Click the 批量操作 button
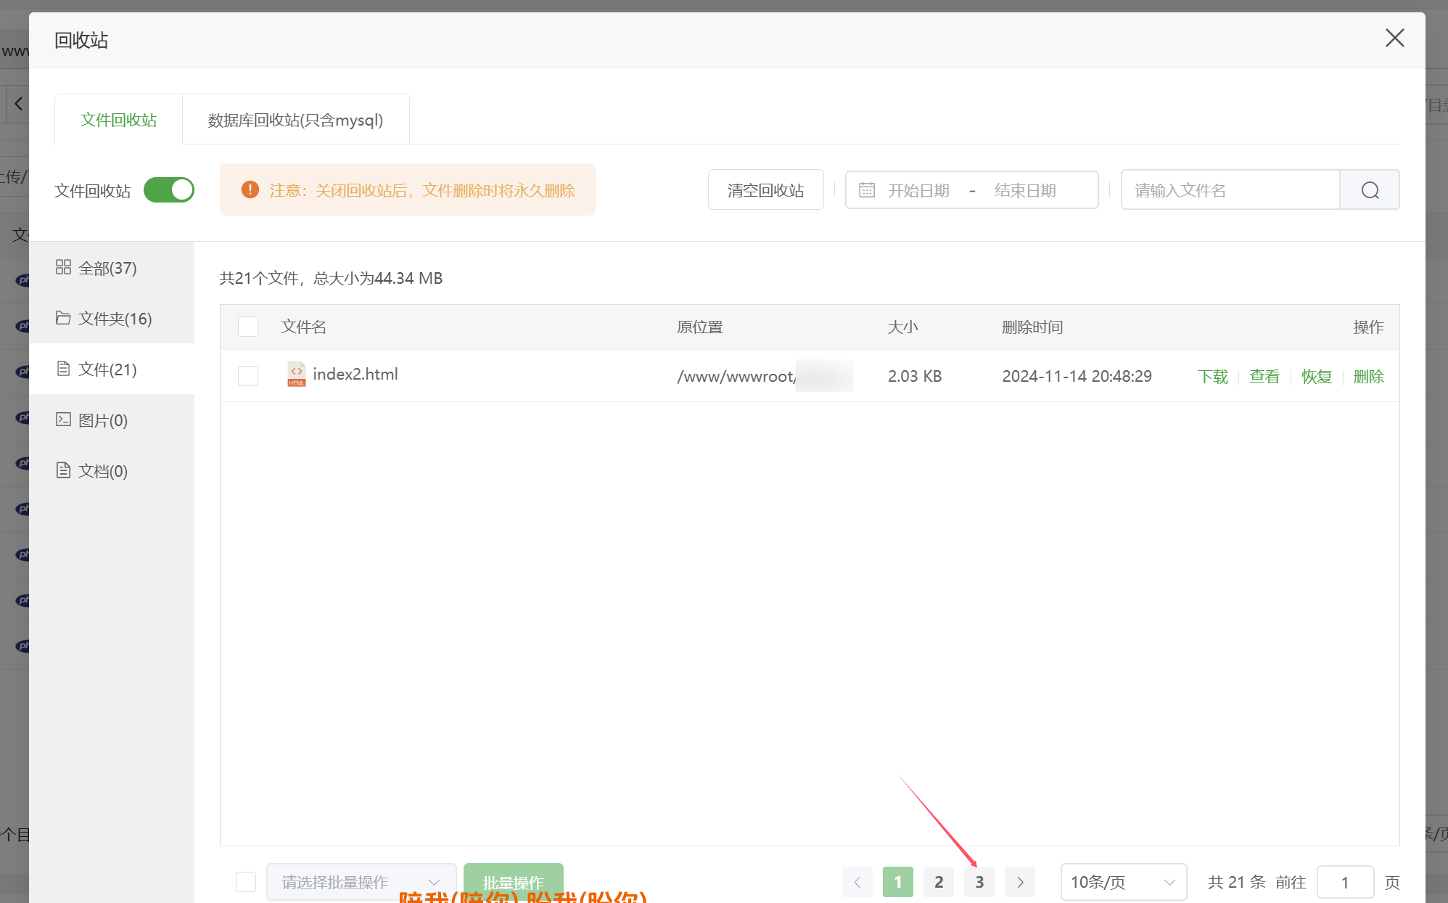Viewport: 1448px width, 903px height. click(x=514, y=882)
